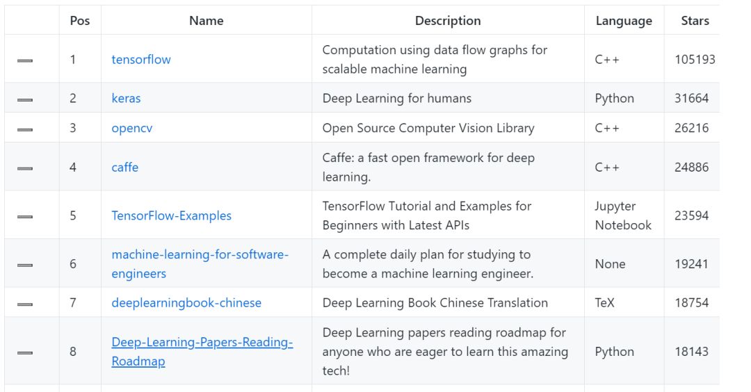Viewport: 751px width, 392px height.
Task: Click the dash icon beside caffe
Action: [25, 169]
